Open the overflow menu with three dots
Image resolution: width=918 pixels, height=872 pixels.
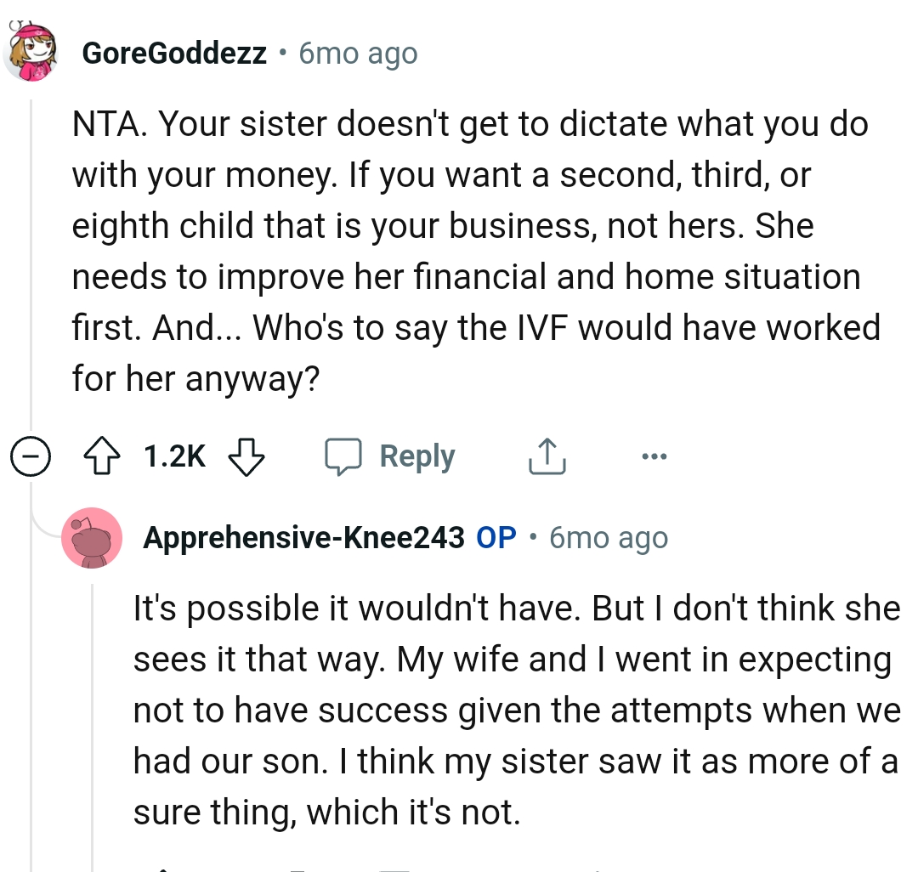click(x=654, y=456)
